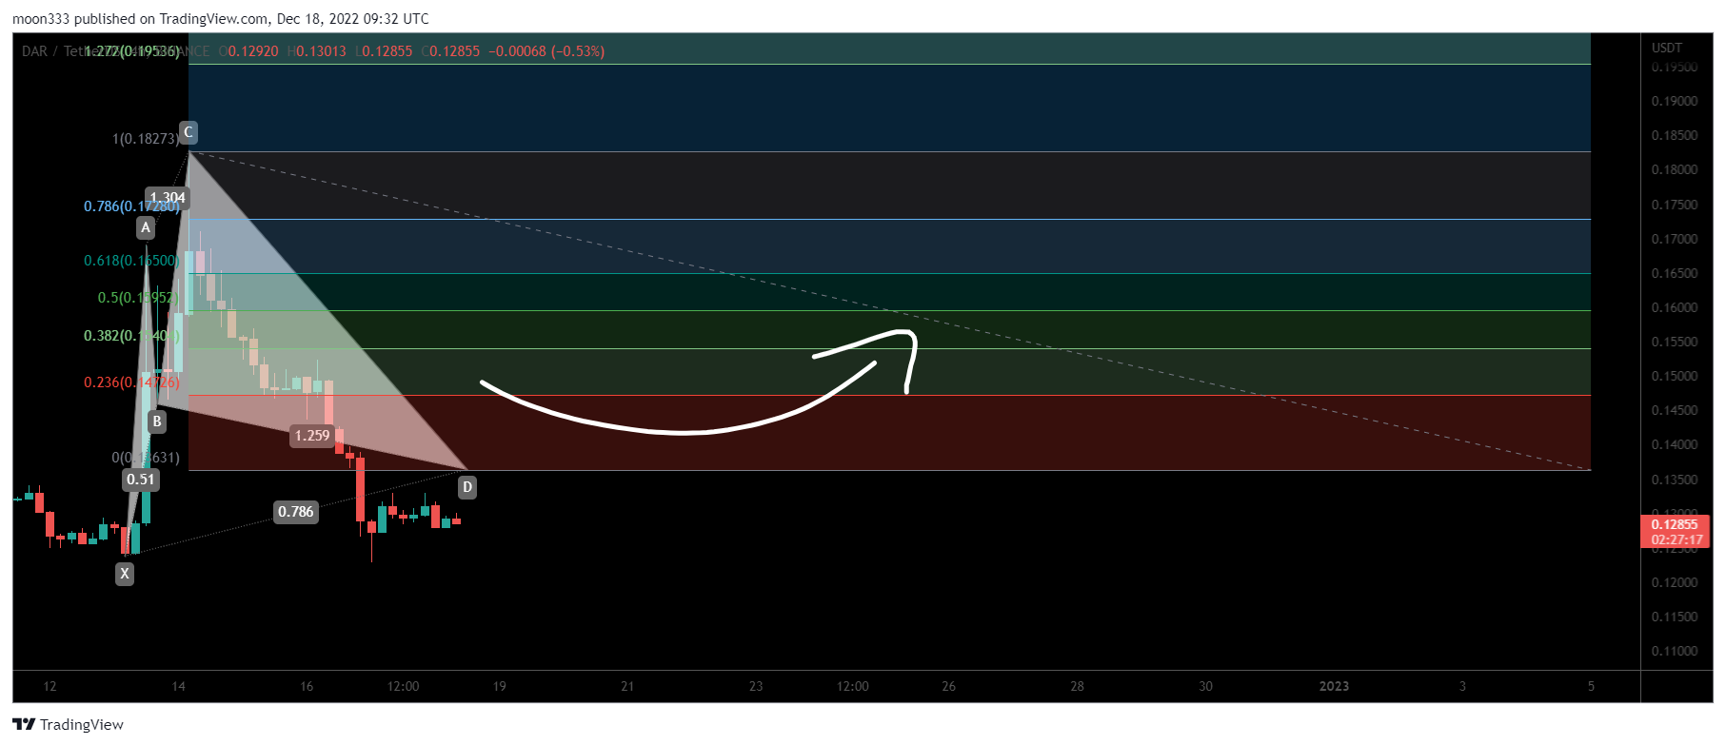Click the 2023 label on the time axis
This screenshot has width=1726, height=745.
point(1334,686)
